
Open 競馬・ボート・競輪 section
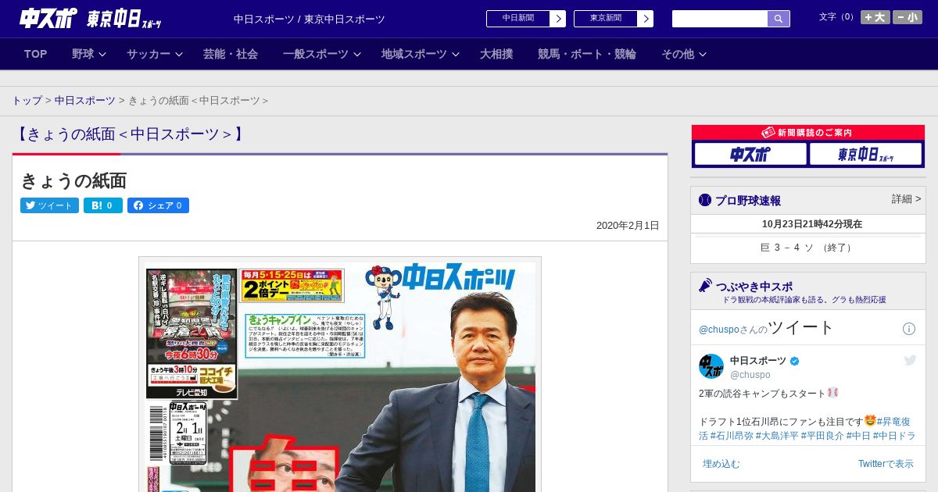587,54
